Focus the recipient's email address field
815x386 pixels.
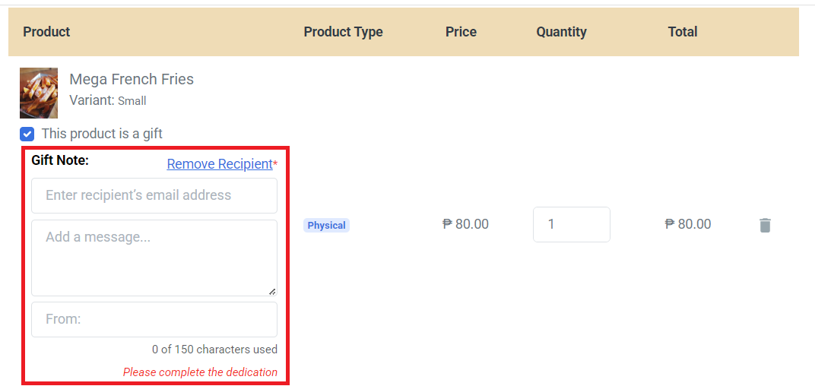(154, 195)
